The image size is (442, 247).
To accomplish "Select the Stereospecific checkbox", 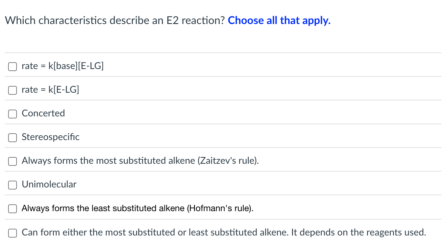I will click(x=13, y=137).
